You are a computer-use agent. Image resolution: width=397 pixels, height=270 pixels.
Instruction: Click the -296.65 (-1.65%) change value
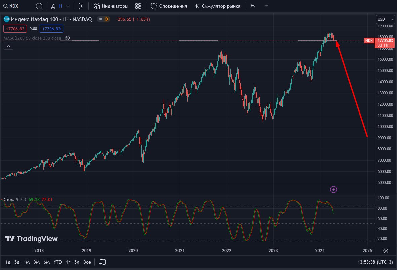pos(133,19)
